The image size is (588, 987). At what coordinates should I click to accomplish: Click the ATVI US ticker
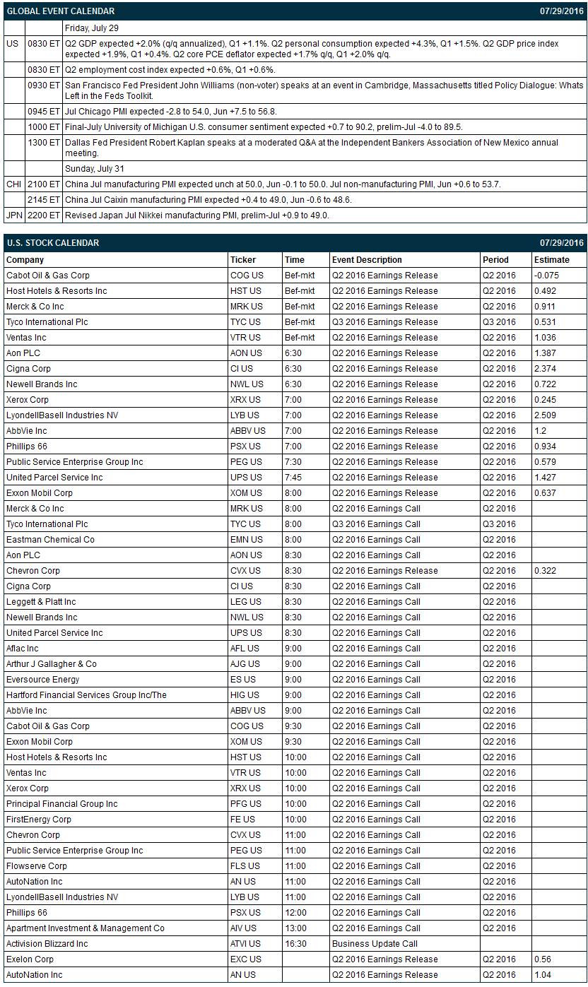coord(245,944)
